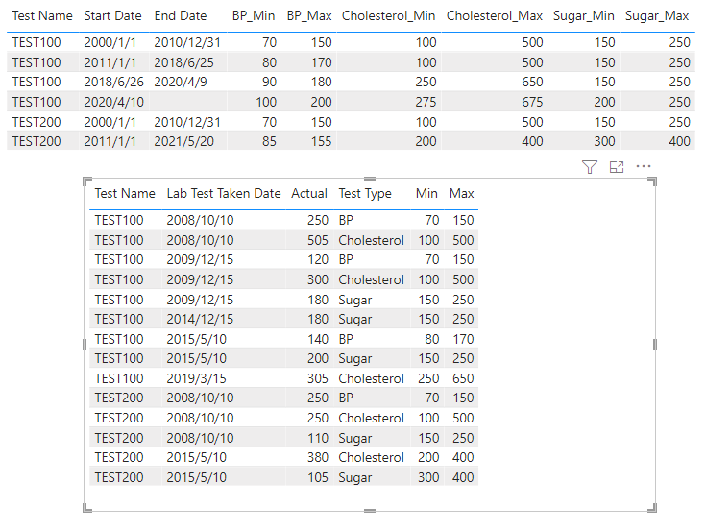The image size is (706, 531).
Task: Click the top-edge middle handle of visual
Action: click(370, 179)
